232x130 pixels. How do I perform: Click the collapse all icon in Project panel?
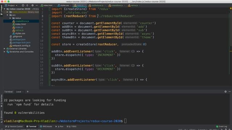tap(27, 5)
